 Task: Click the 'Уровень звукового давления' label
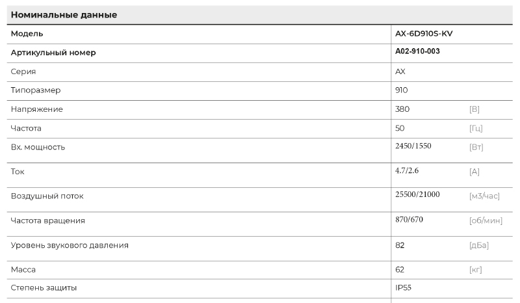[x=70, y=246]
